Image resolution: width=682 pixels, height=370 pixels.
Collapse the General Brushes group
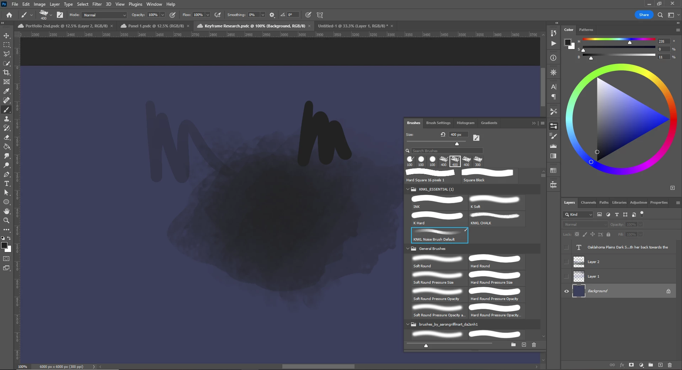coord(408,249)
